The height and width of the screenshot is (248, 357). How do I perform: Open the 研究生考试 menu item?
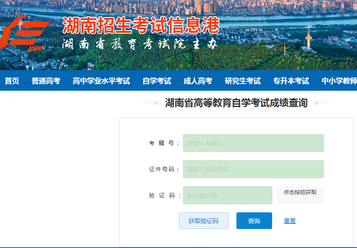point(243,81)
